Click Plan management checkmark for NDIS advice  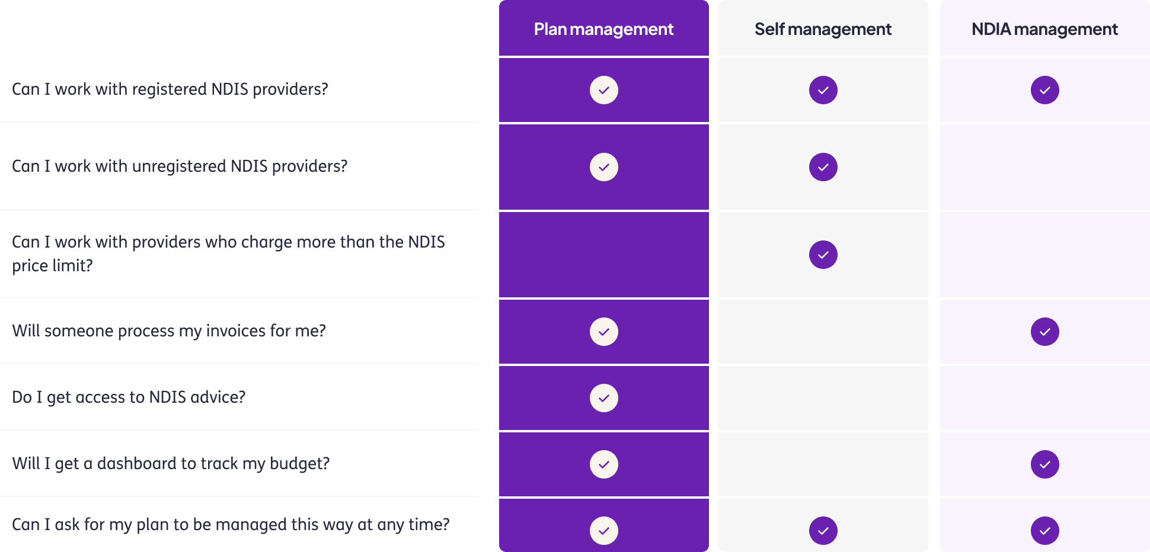coord(603,398)
